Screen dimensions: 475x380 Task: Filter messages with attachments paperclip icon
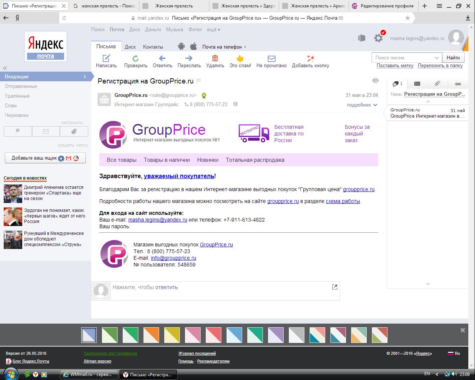point(74,131)
